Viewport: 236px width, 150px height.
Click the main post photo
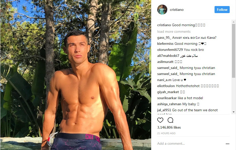[x=75, y=75]
